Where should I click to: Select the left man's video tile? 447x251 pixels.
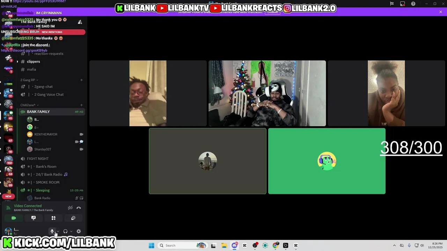(x=148, y=93)
